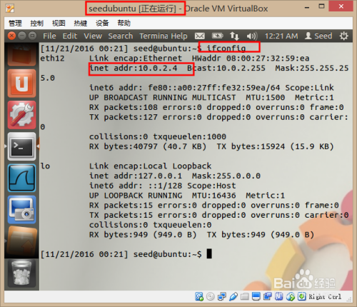Open the 控制 menu in VirtualBox
The width and height of the screenshot is (357, 307).
pos(37,23)
